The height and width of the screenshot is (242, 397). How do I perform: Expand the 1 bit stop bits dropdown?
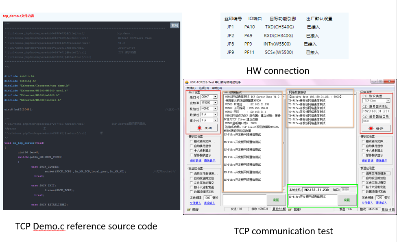pos(215,120)
